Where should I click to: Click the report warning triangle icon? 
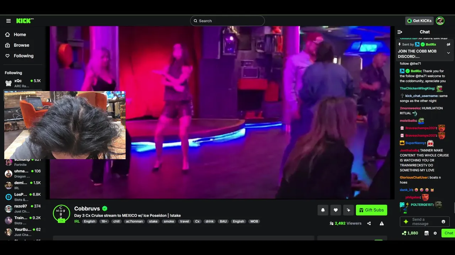pyautogui.click(x=382, y=223)
